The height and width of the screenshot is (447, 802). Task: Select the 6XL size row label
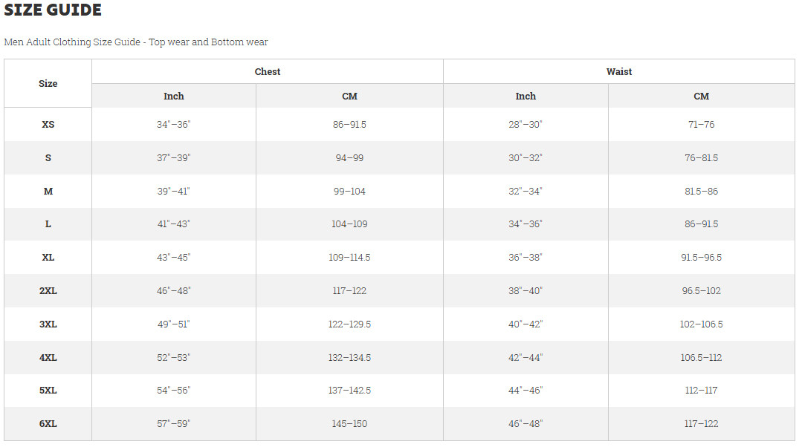point(48,423)
